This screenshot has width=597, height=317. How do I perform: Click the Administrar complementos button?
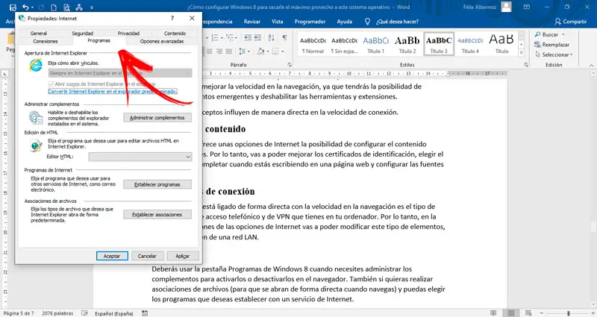157,118
